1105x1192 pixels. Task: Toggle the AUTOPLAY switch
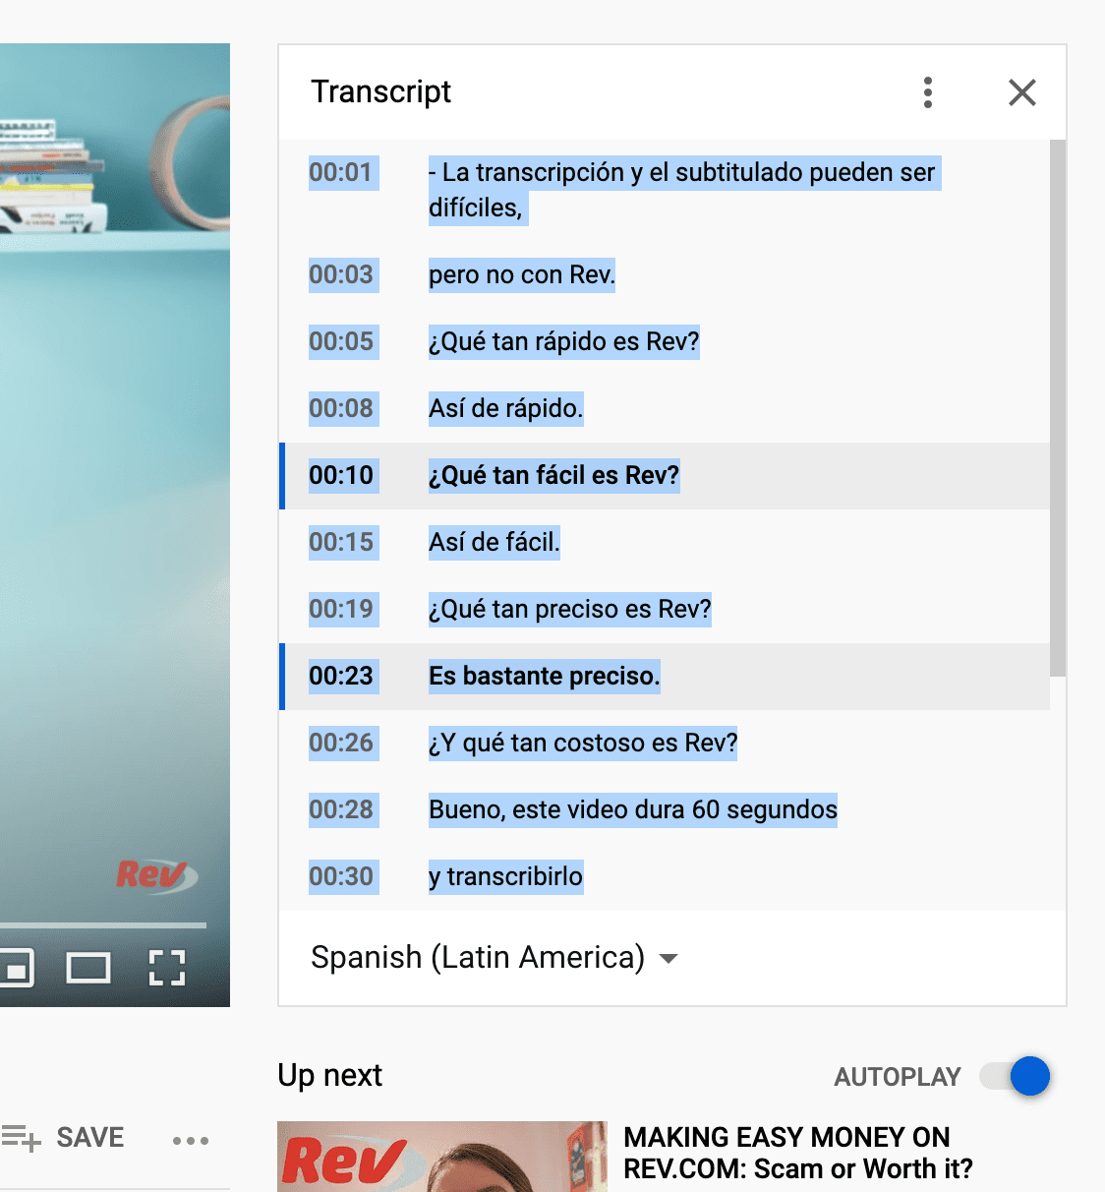tap(1016, 1076)
